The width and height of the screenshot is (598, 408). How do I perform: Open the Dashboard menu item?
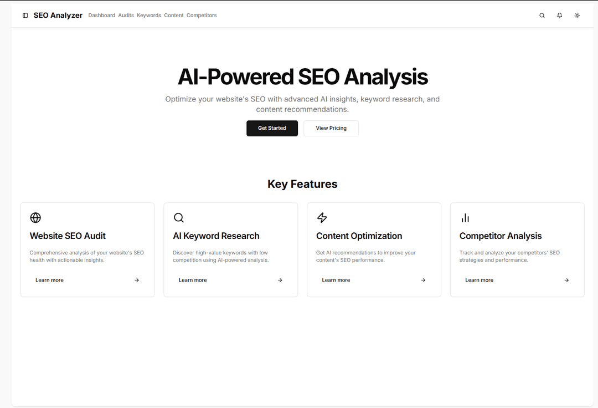point(101,15)
